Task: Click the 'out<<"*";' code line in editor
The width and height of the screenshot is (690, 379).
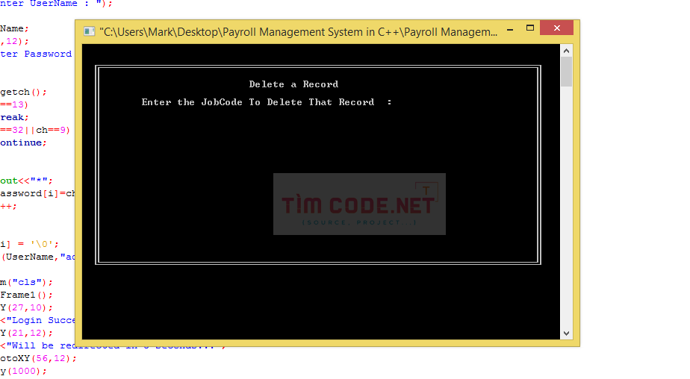Action: pos(26,181)
